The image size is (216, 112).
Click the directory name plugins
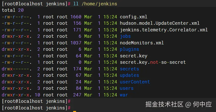[129, 49]
